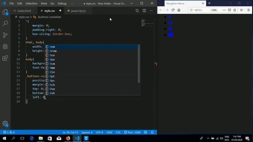Open the Windows Start menu

pos(4,138)
